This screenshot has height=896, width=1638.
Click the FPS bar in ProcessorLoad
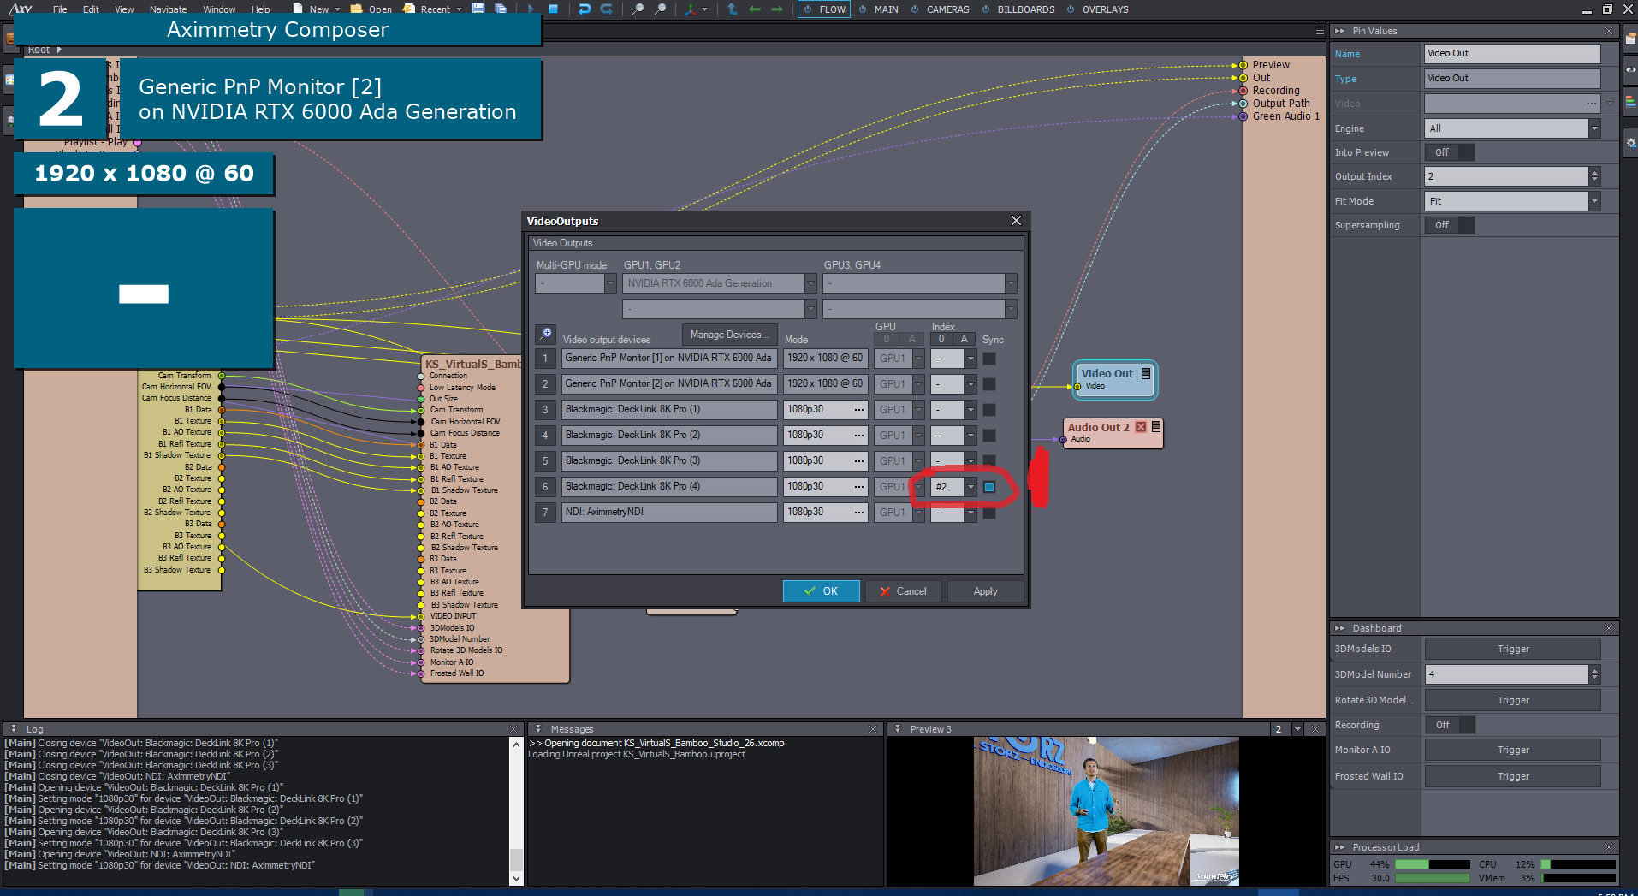(1432, 878)
